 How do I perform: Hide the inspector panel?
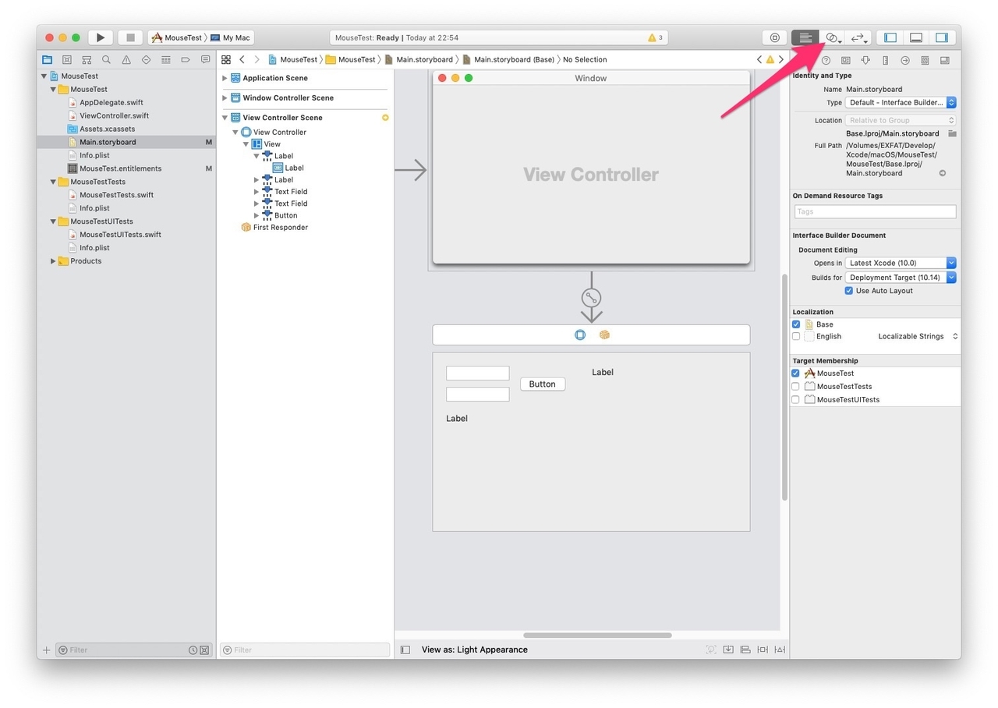point(942,37)
